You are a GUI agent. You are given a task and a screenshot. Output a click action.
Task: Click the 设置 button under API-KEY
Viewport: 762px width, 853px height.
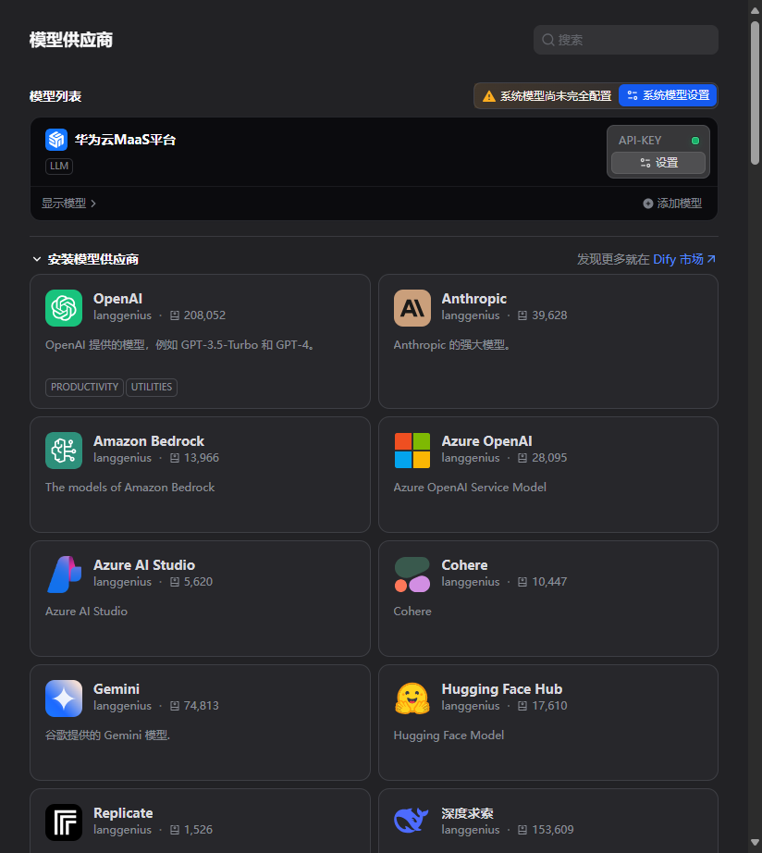tap(658, 163)
